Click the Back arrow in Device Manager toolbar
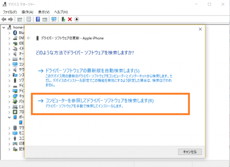Screen dimensions: 230x167 [4, 19]
